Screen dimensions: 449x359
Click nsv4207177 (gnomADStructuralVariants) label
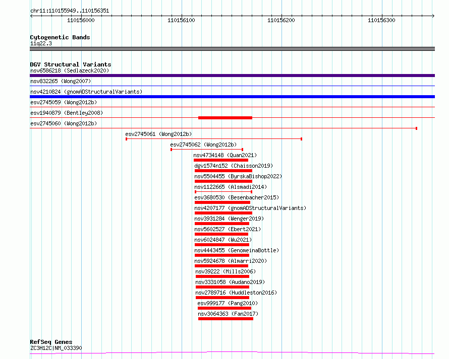250,208
